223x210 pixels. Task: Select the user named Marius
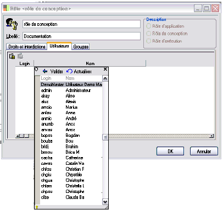pyautogui.click(x=71, y=107)
